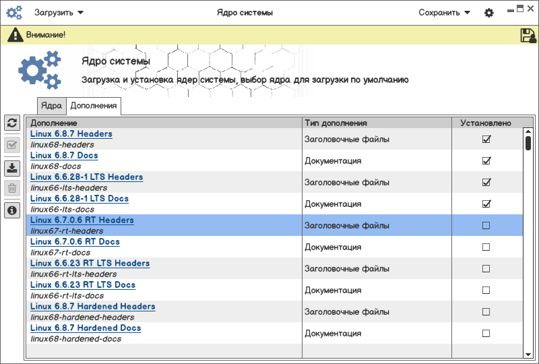Uncheck the Linux 6.8.7 Headers installed checkbox
The image size is (539, 364).
(486, 140)
